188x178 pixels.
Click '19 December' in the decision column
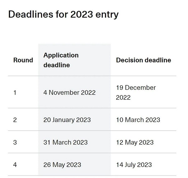[x=136, y=88]
